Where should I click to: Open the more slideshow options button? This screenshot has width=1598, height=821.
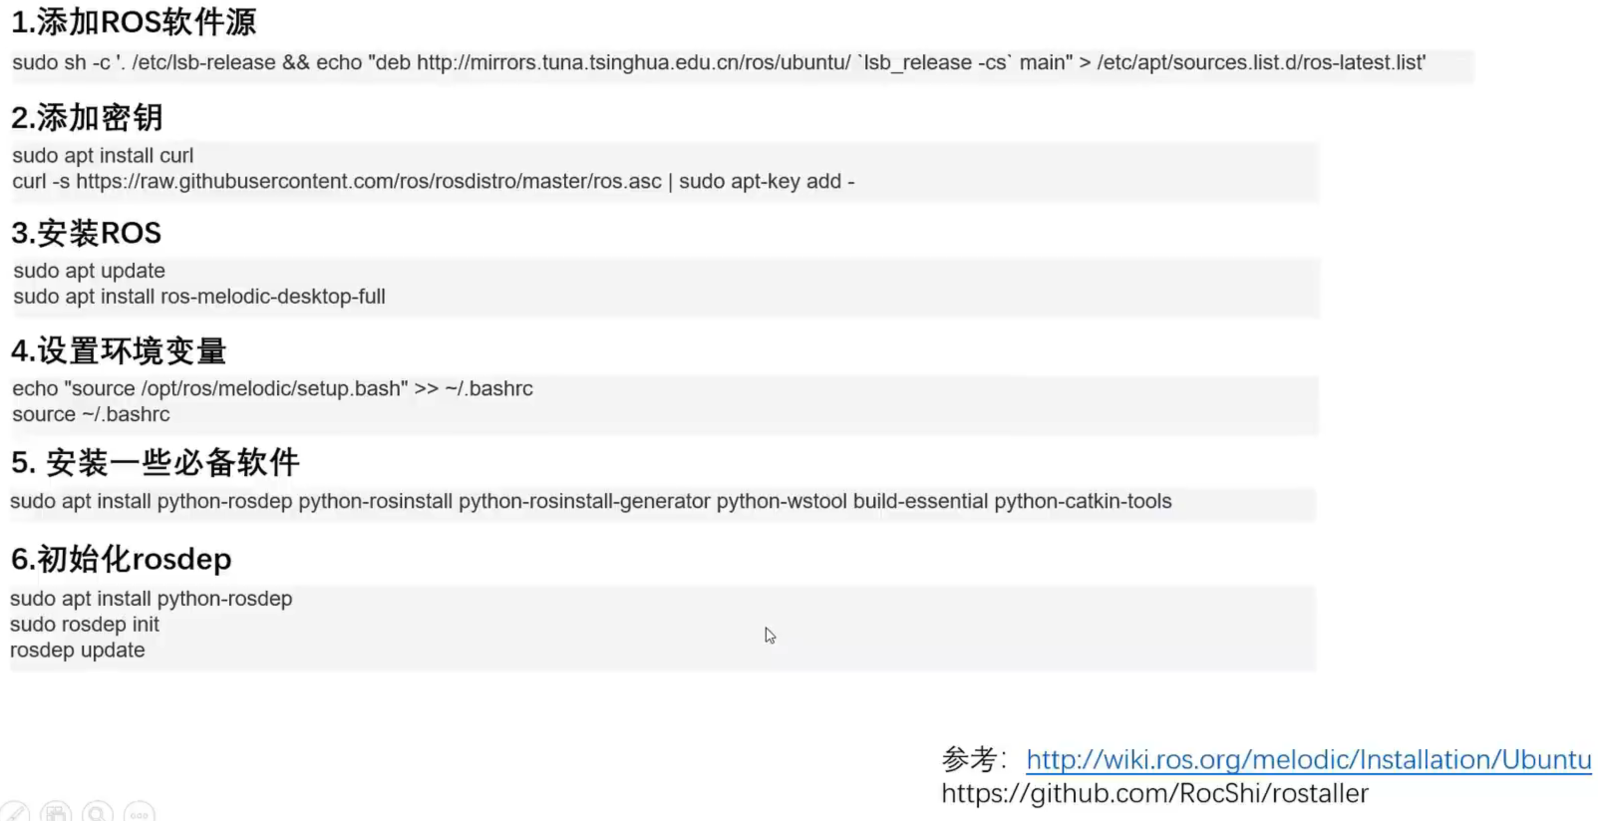[x=139, y=813]
